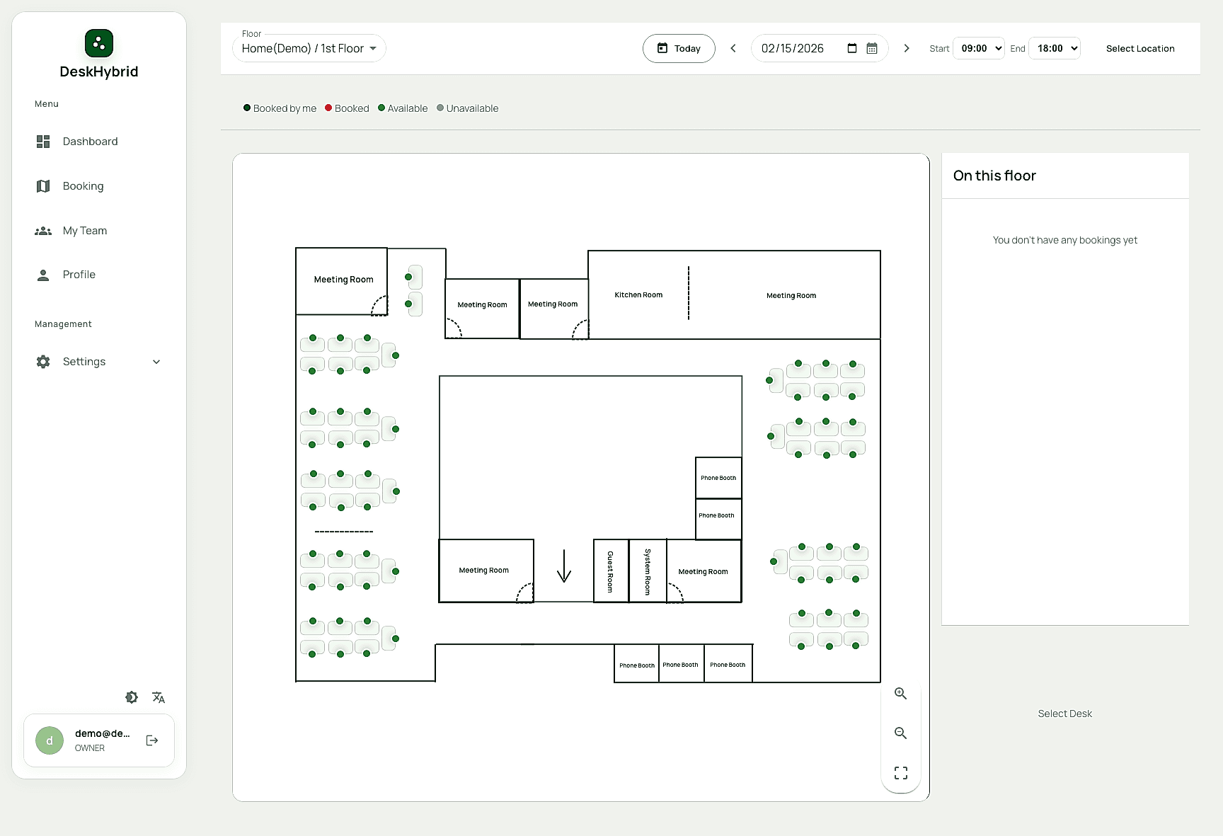Click the Settings gear icon
The image size is (1223, 836).
click(x=42, y=361)
